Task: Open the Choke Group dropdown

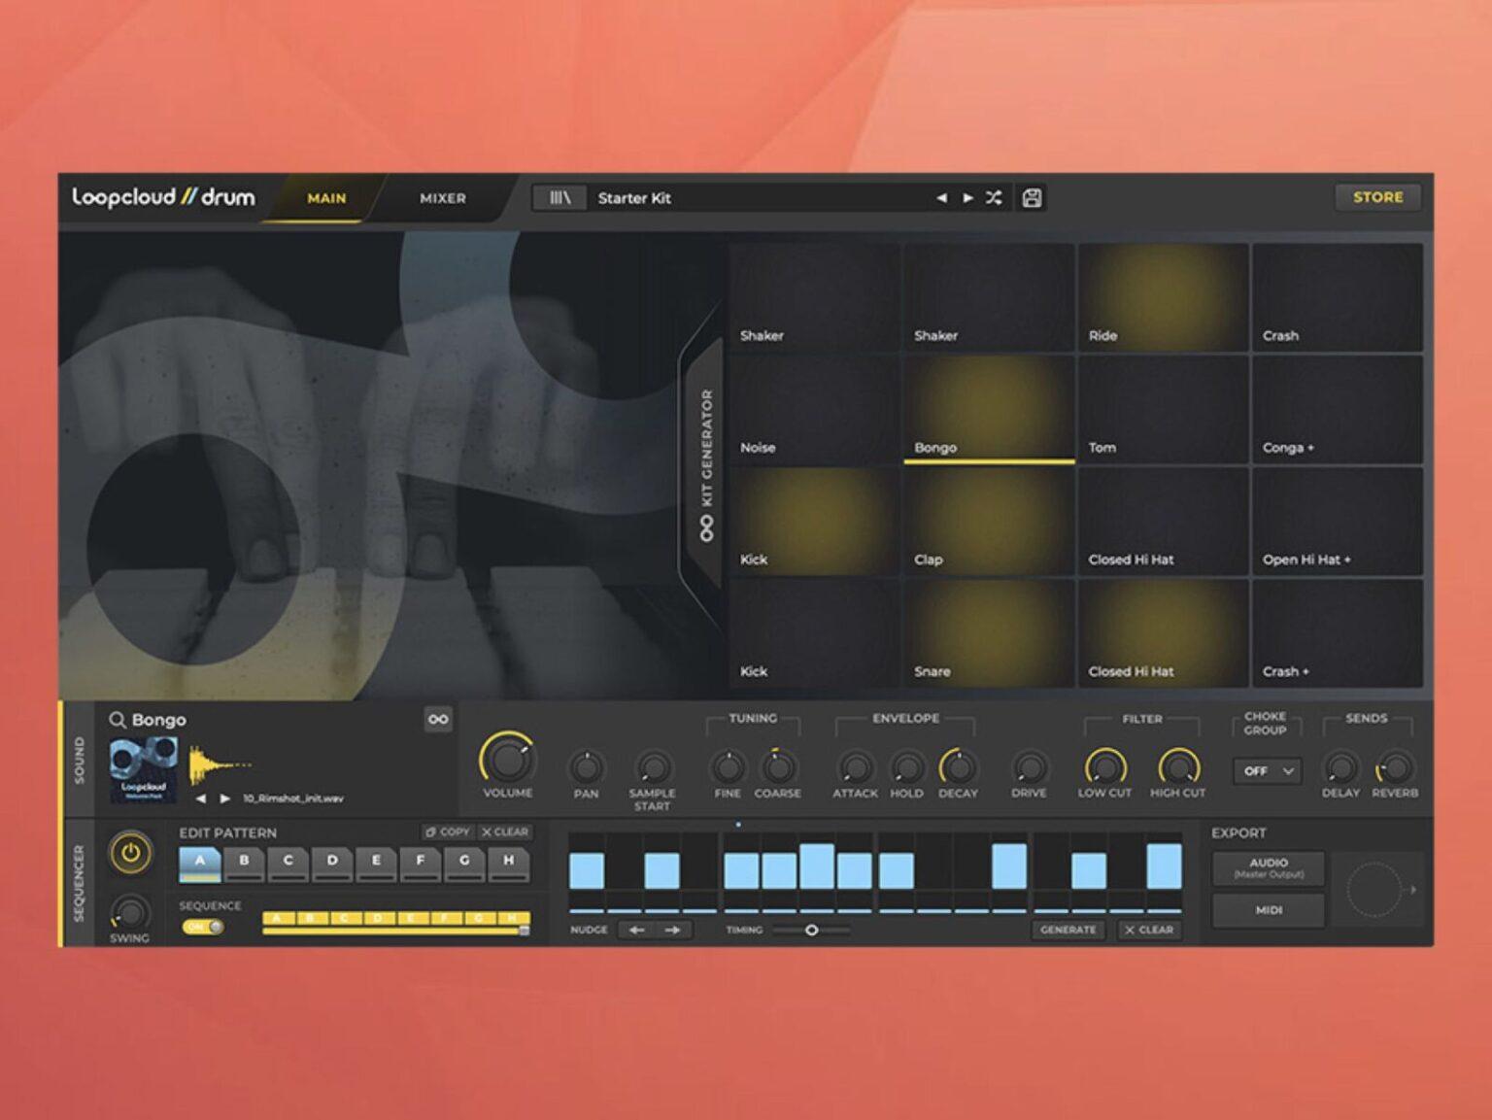Action: coord(1268,771)
